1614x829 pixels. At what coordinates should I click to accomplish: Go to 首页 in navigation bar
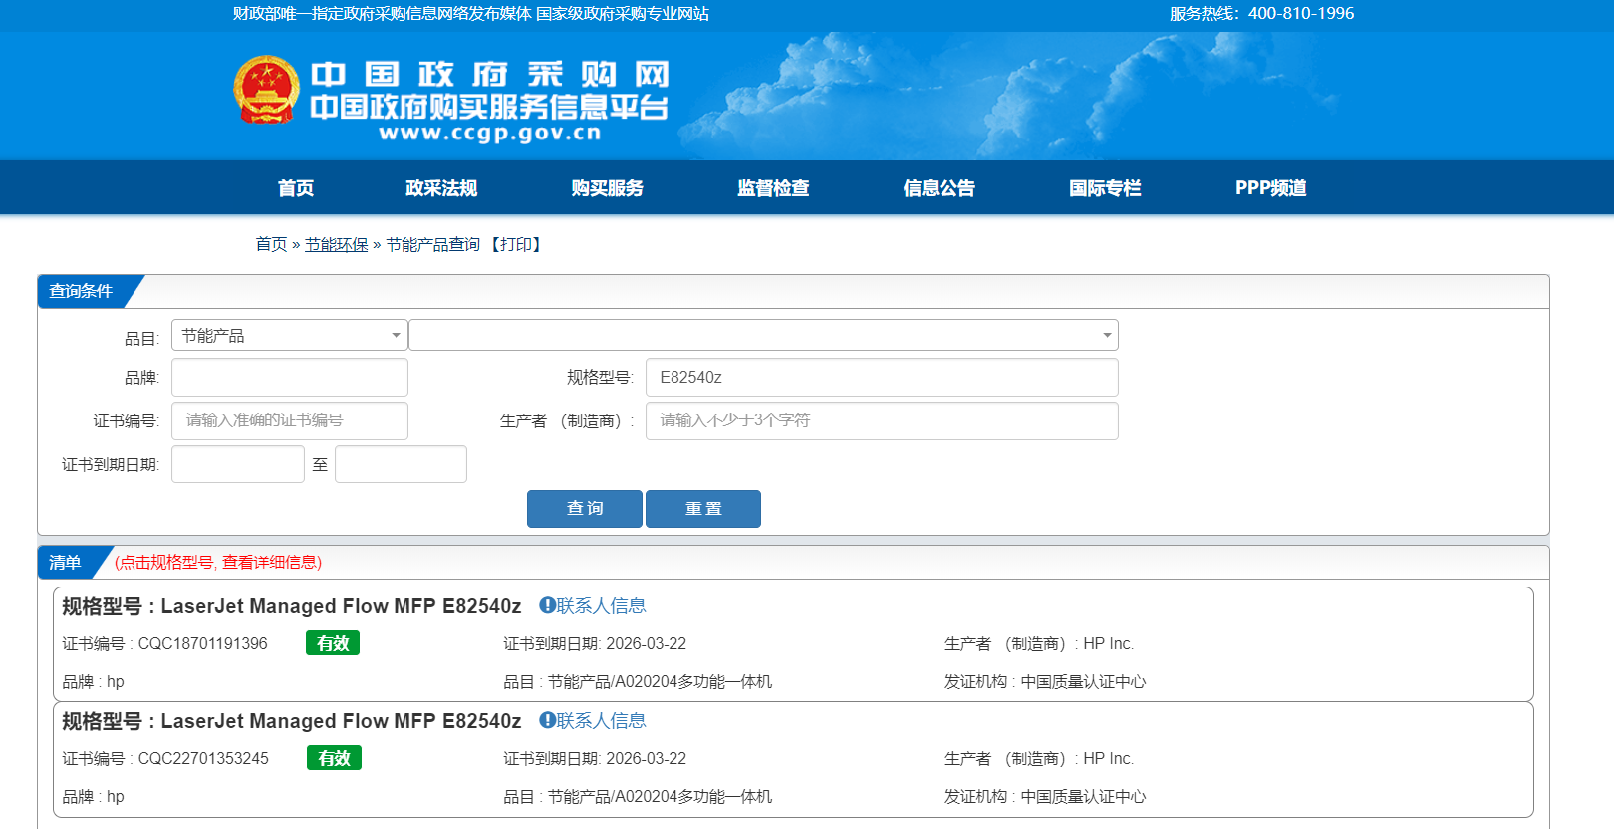(296, 188)
